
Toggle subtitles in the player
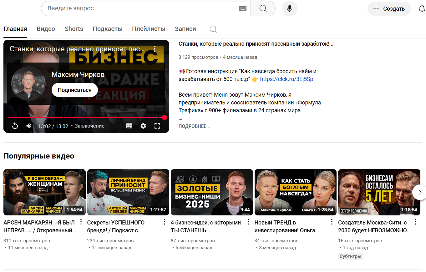pyautogui.click(x=129, y=126)
